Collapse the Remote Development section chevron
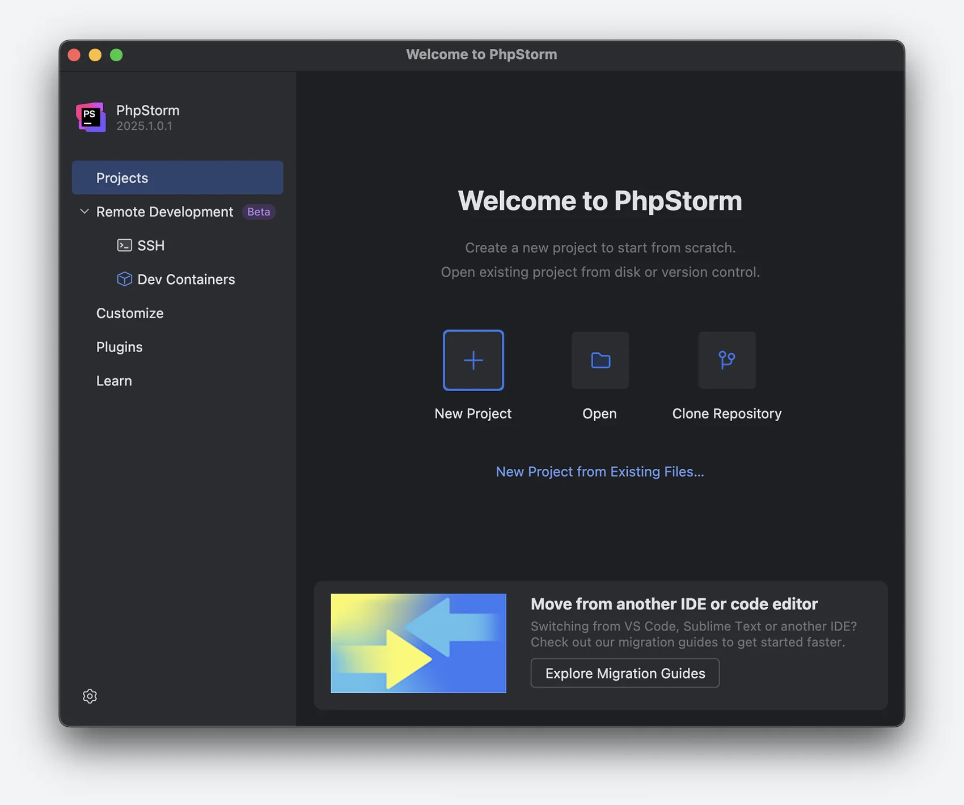Screen dimensions: 964x805 (84, 211)
